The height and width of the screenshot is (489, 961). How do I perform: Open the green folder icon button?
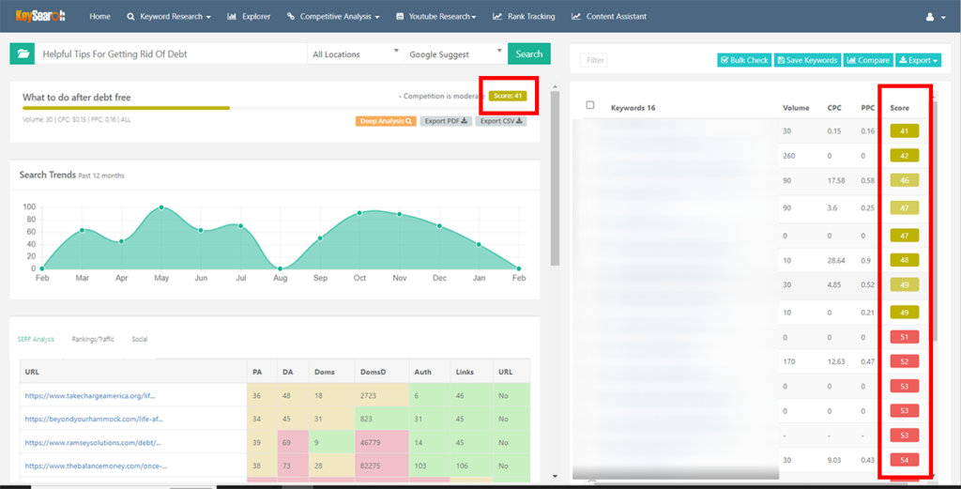(23, 53)
